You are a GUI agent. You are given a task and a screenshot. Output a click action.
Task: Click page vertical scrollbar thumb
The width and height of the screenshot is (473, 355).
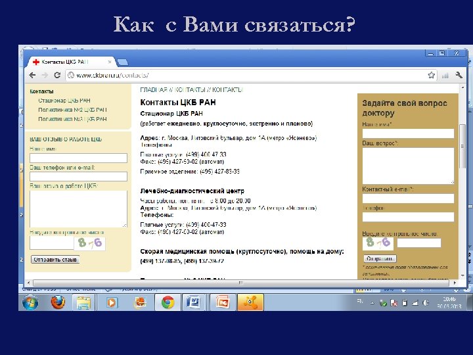pyautogui.click(x=462, y=147)
